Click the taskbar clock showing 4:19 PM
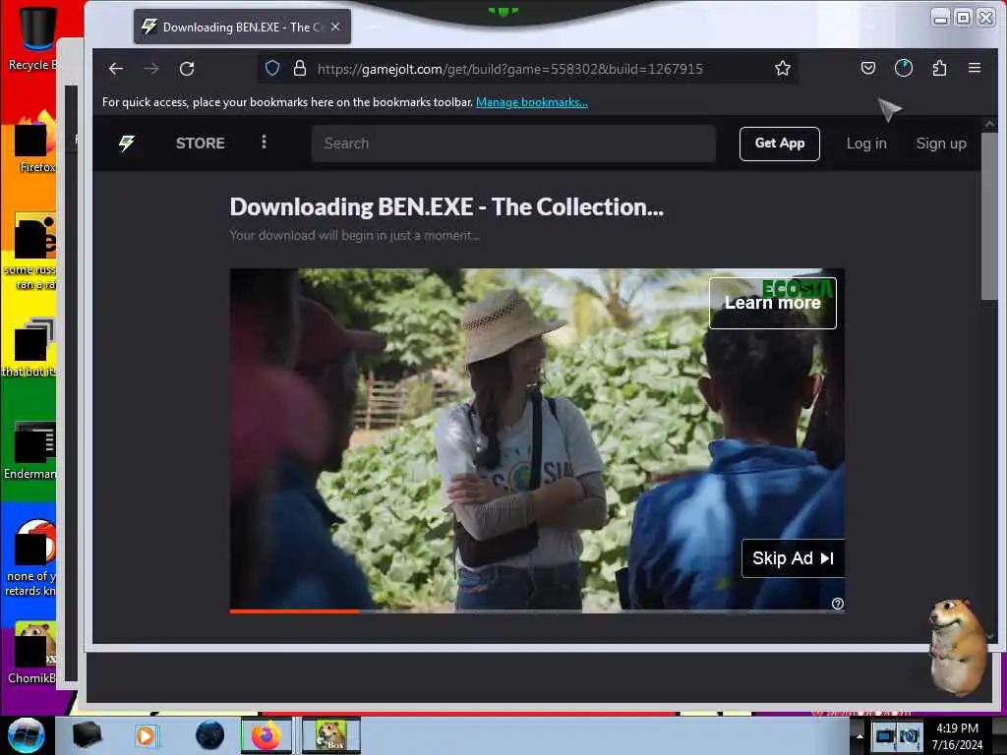This screenshot has width=1007, height=755. point(957,736)
